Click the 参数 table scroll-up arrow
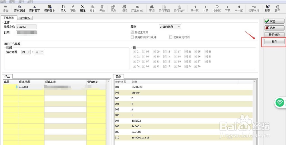 pos(255,82)
